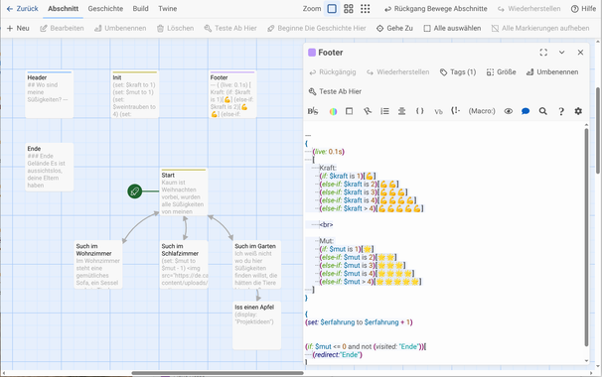This screenshot has height=377, width=602.
Task: Click Beginne Die Geschichte Hier
Action: [x=317, y=28]
